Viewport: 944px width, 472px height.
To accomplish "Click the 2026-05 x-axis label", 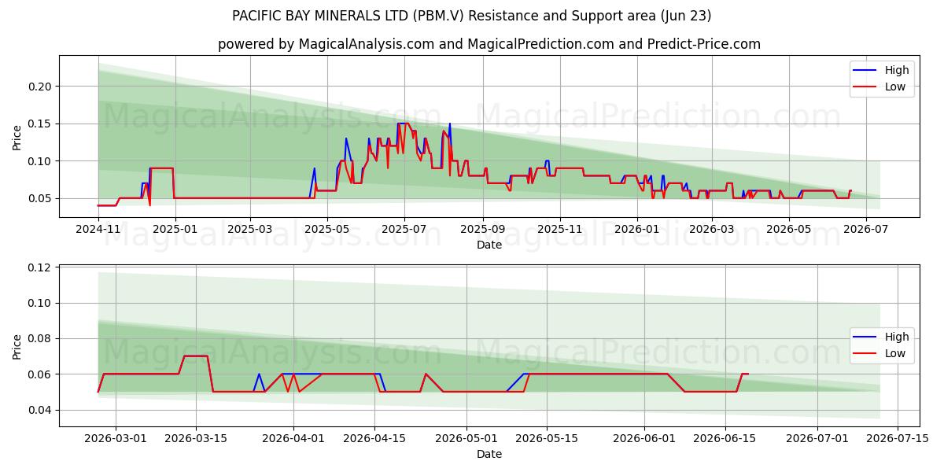I will click(x=788, y=229).
